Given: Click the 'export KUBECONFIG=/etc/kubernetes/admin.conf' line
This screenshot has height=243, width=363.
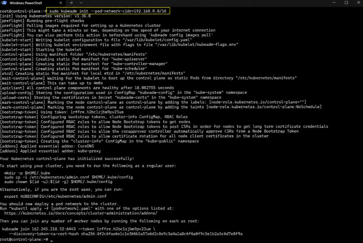Looking at the screenshot, I should [x=55, y=196].
